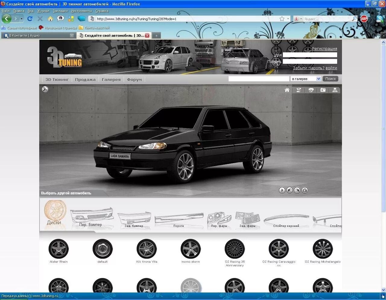Open the Закладки menu

click(60, 11)
